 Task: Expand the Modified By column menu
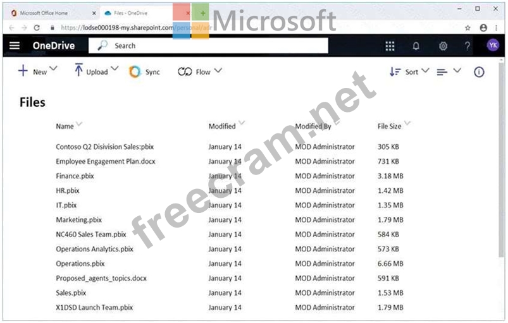tap(337, 123)
